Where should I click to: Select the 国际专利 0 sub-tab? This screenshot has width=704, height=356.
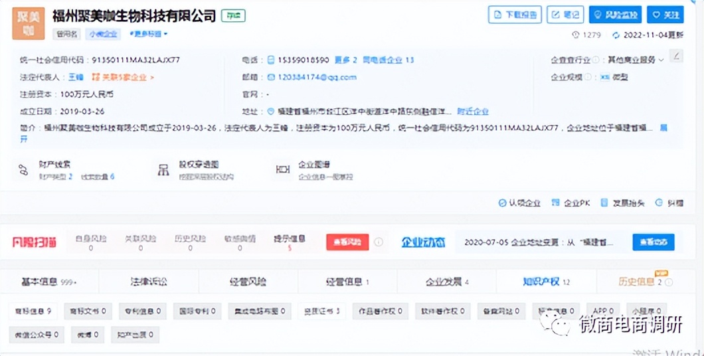(197, 311)
